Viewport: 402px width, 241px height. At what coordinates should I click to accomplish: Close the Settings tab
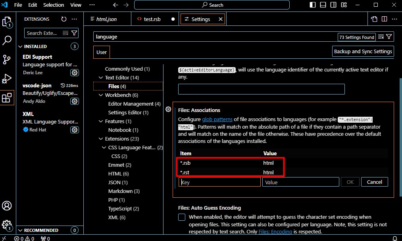(x=221, y=19)
